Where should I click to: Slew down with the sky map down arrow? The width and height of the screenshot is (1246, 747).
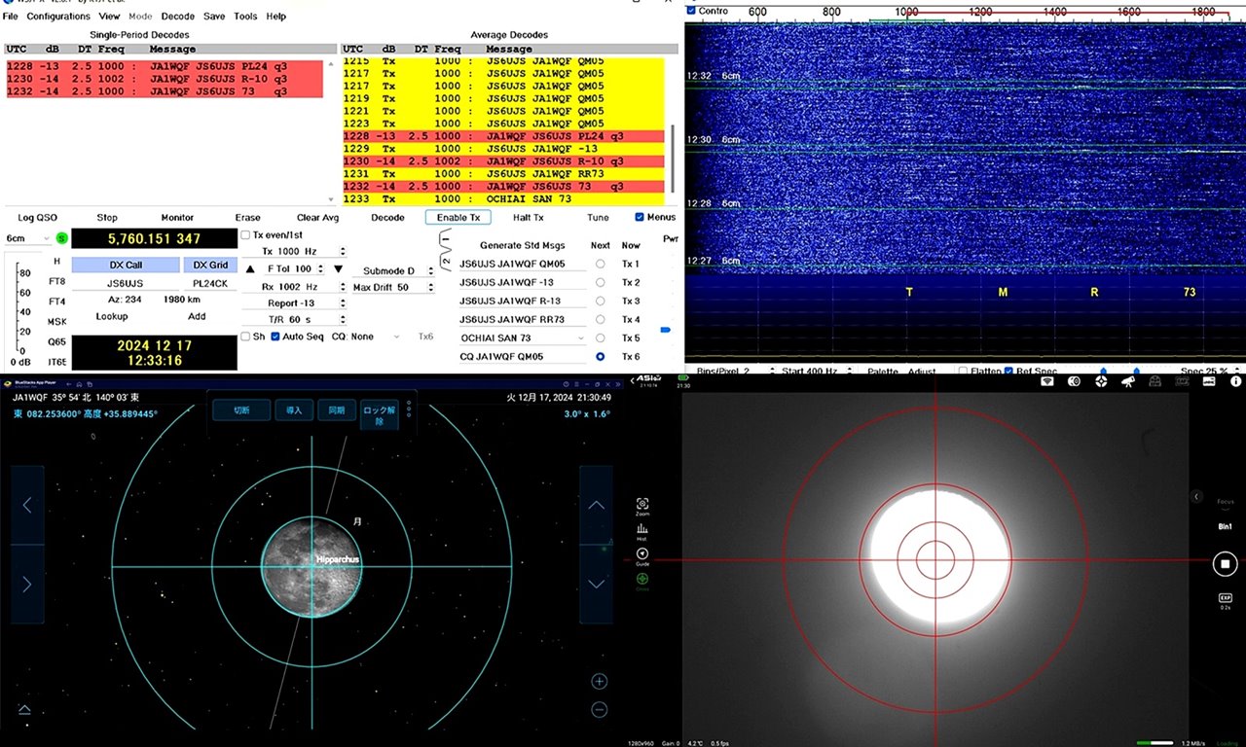coord(596,584)
